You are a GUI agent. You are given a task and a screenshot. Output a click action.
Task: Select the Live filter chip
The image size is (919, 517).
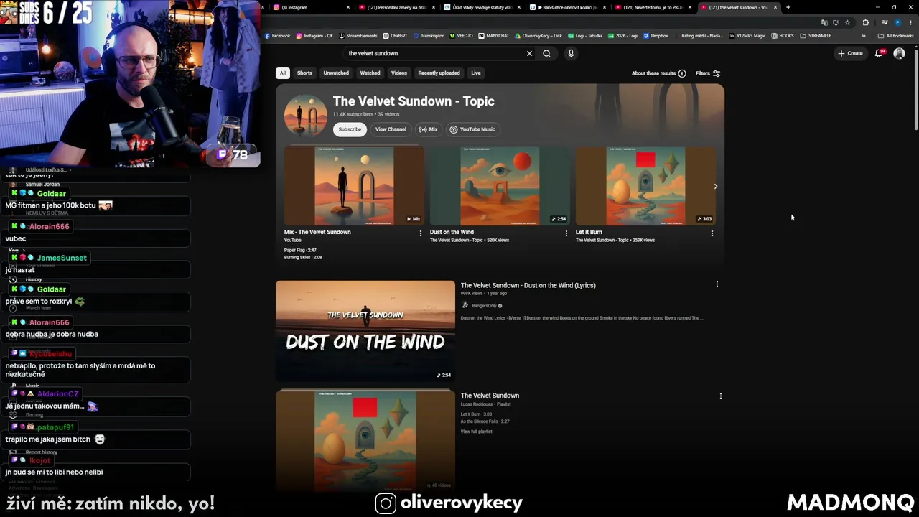[475, 73]
